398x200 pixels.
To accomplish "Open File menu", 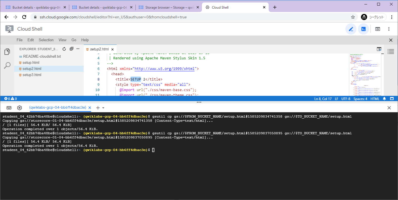I will [19, 40].
